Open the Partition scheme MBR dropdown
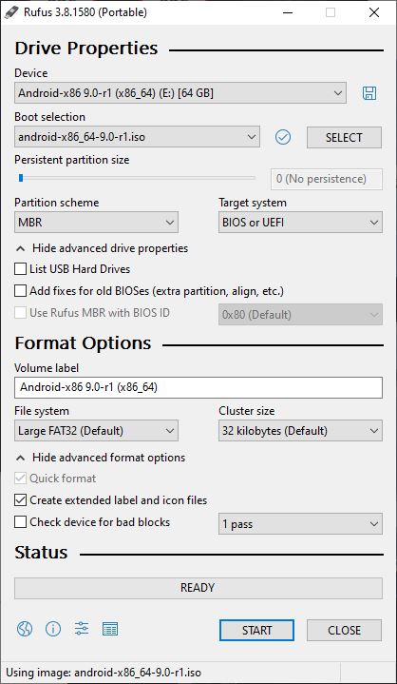This screenshot has height=684, width=397. coord(96,223)
